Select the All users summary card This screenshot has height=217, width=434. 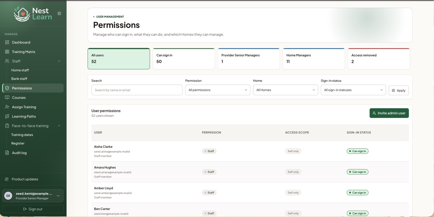click(x=119, y=59)
